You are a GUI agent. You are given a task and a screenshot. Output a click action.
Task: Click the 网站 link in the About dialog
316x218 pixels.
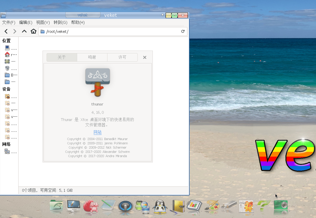point(97,132)
